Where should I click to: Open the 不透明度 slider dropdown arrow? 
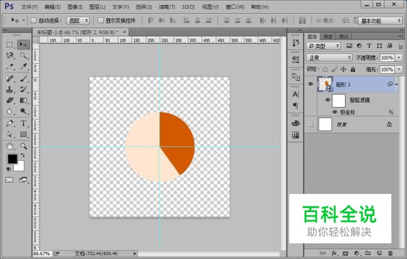point(399,58)
